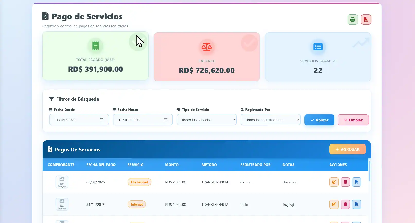Screen dimensions: 415x223
Task: Click the invoice icon in Pagos De Servicios header
Action: coord(50,150)
